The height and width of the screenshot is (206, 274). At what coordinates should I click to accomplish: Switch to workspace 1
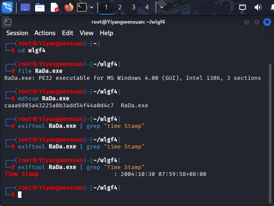coord(106,7)
